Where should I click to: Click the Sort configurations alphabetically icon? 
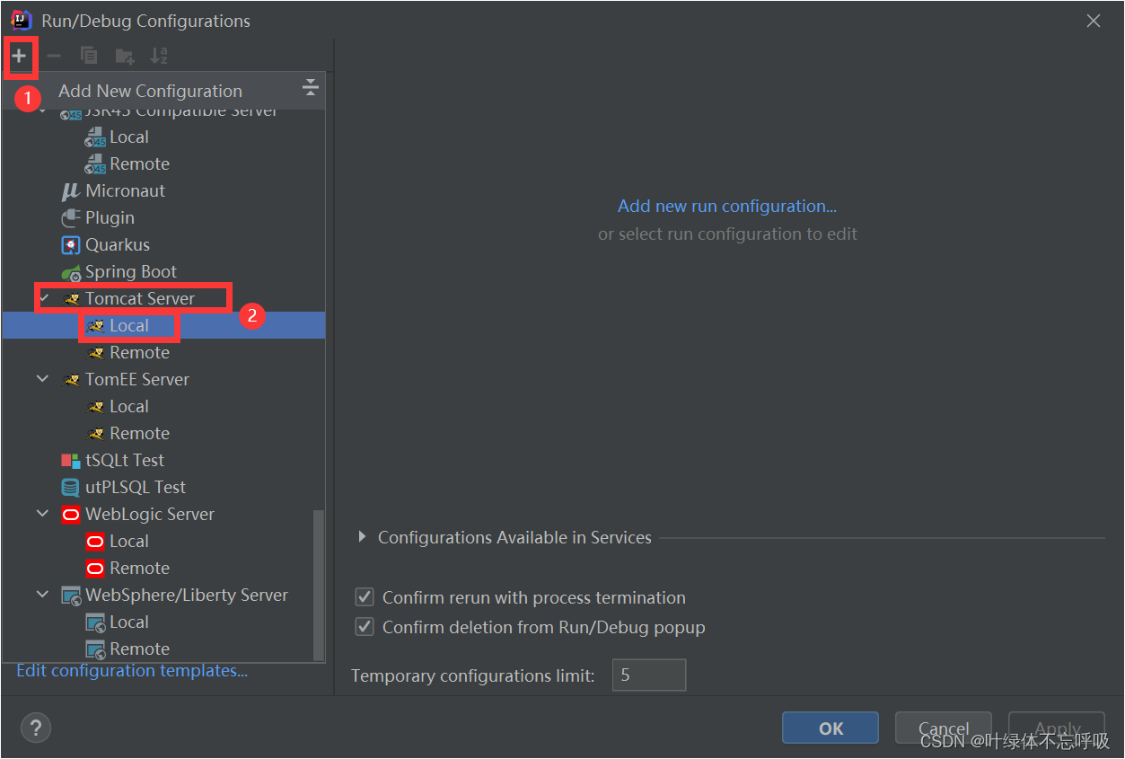(159, 56)
